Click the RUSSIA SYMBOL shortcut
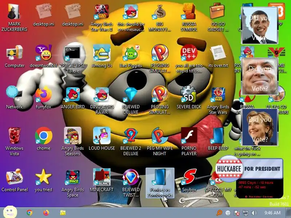The width and height of the screenshot is (291, 218). pos(189,17)
